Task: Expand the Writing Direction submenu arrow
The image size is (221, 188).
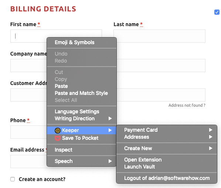Action: tap(110, 118)
